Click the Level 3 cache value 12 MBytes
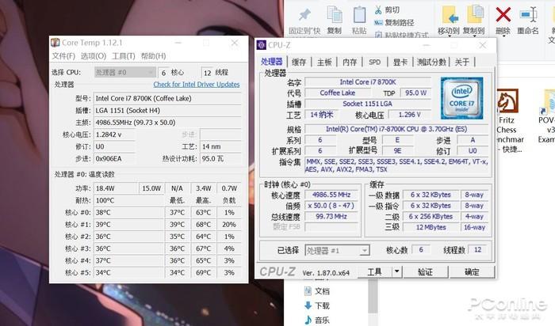The image size is (555, 326). pyautogui.click(x=431, y=227)
